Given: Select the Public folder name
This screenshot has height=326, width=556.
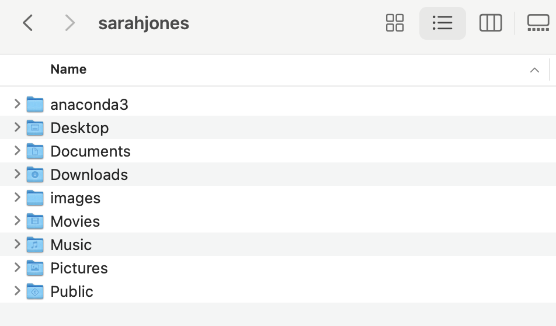Looking at the screenshot, I should coord(72,292).
